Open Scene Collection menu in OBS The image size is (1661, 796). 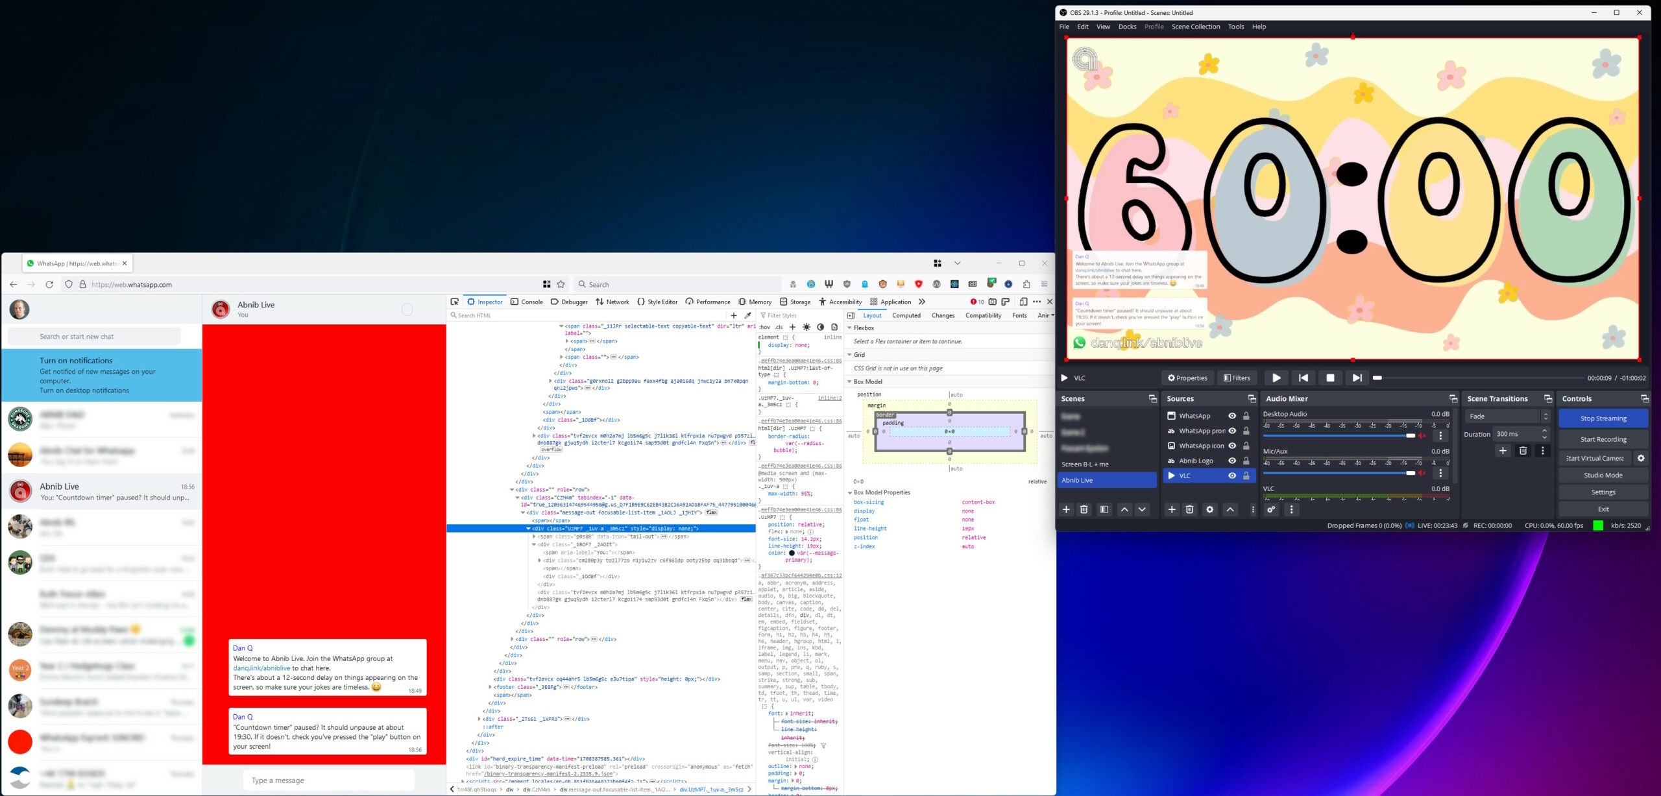1195,27
